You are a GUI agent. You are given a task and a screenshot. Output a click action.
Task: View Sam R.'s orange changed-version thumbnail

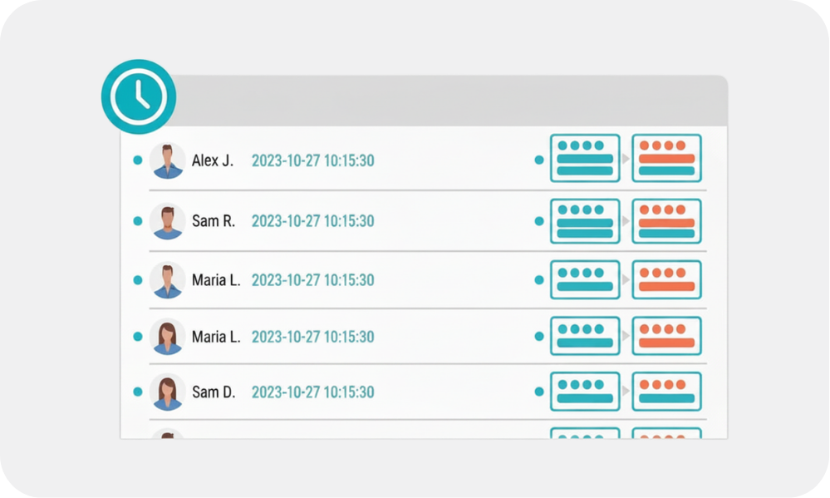coord(667,221)
